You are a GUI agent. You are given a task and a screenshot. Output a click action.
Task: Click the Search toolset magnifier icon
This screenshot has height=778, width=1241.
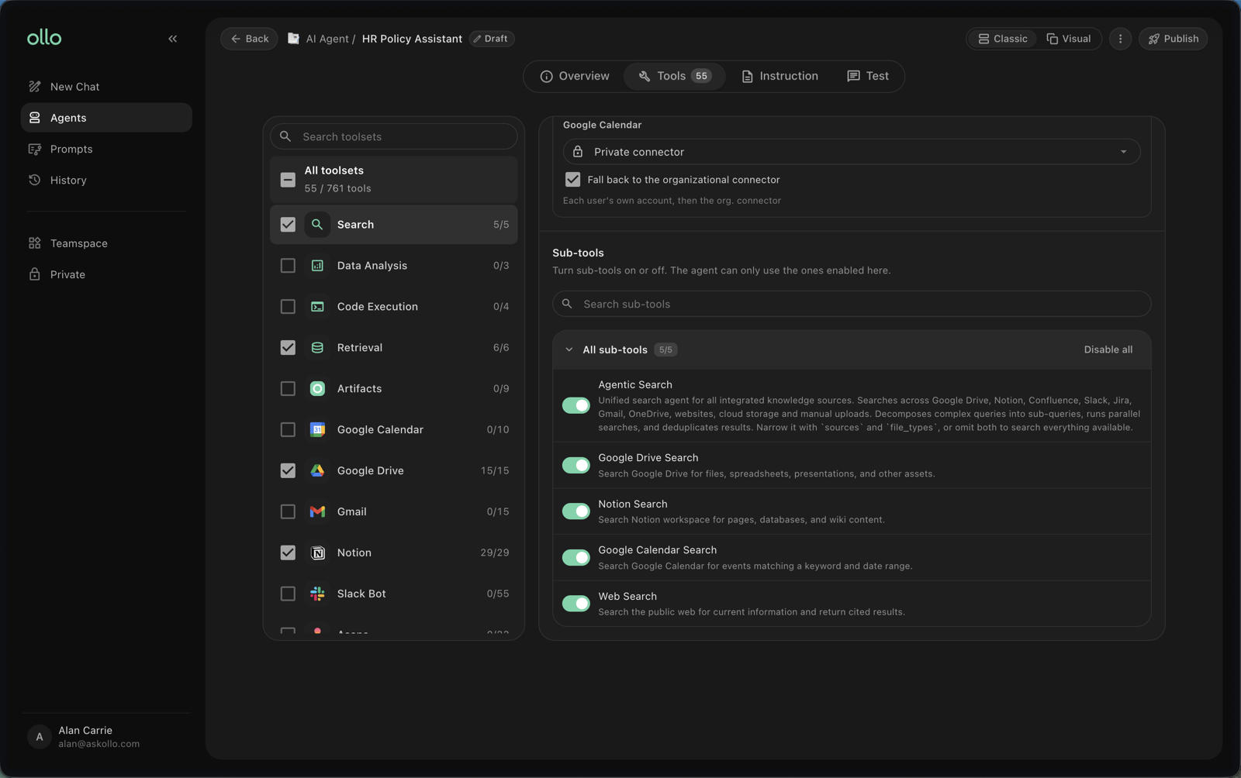point(317,225)
